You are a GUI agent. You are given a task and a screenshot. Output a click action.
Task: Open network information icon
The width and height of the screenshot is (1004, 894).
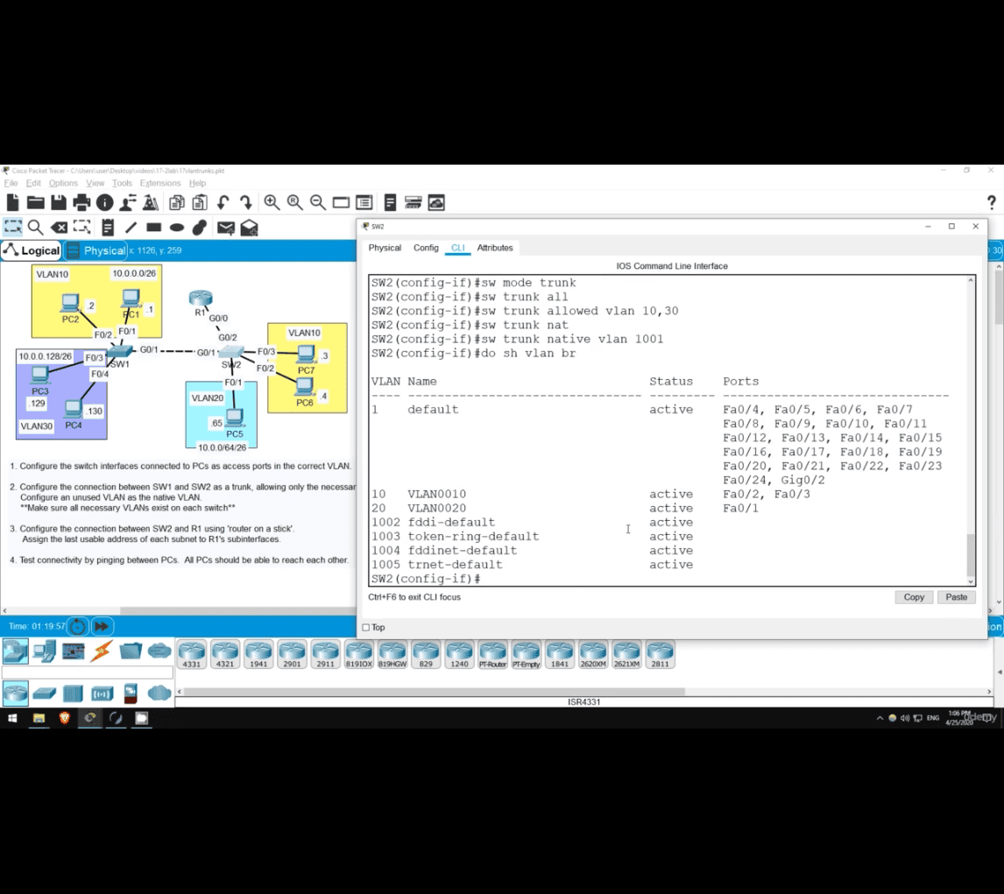click(105, 203)
